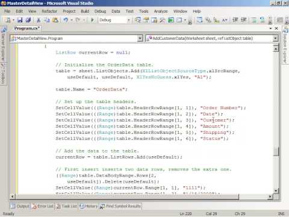This screenshot has width=289, height=217.
Task: Click the horizontal scroll right arrow
Action: (x=270, y=197)
